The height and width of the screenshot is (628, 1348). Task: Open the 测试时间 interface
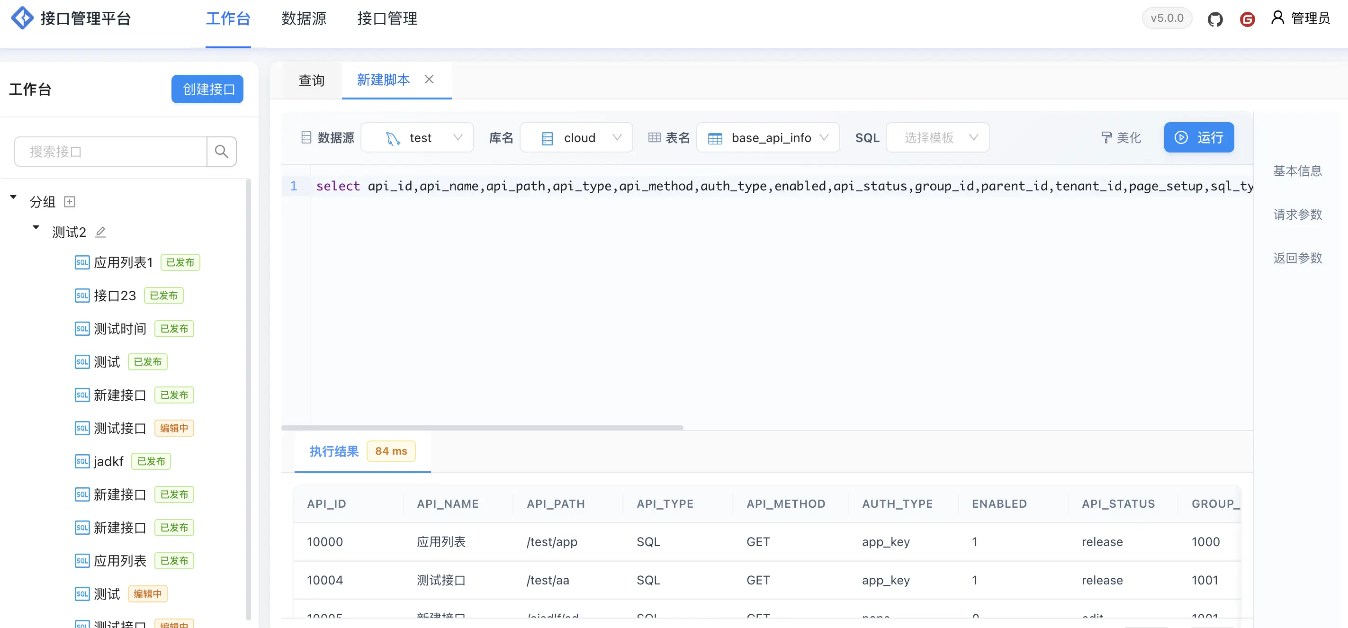click(x=120, y=329)
